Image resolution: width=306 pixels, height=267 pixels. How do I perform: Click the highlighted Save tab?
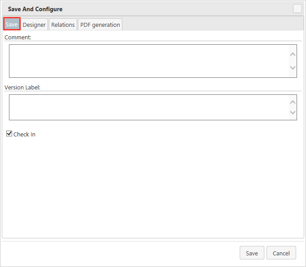(x=12, y=24)
